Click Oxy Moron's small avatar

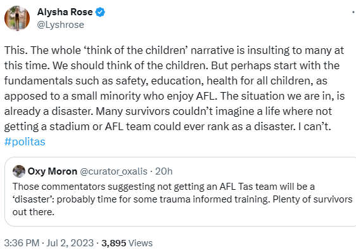tap(19, 171)
